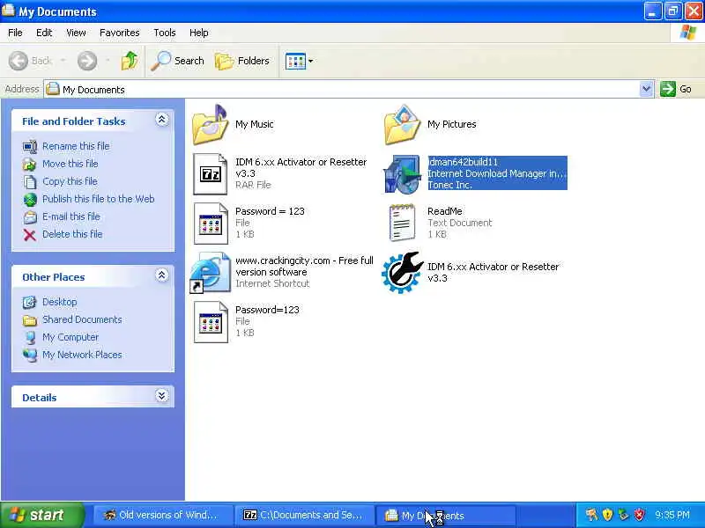The width and height of the screenshot is (705, 528).
Task: Go to My Computer link
Action: (x=70, y=337)
